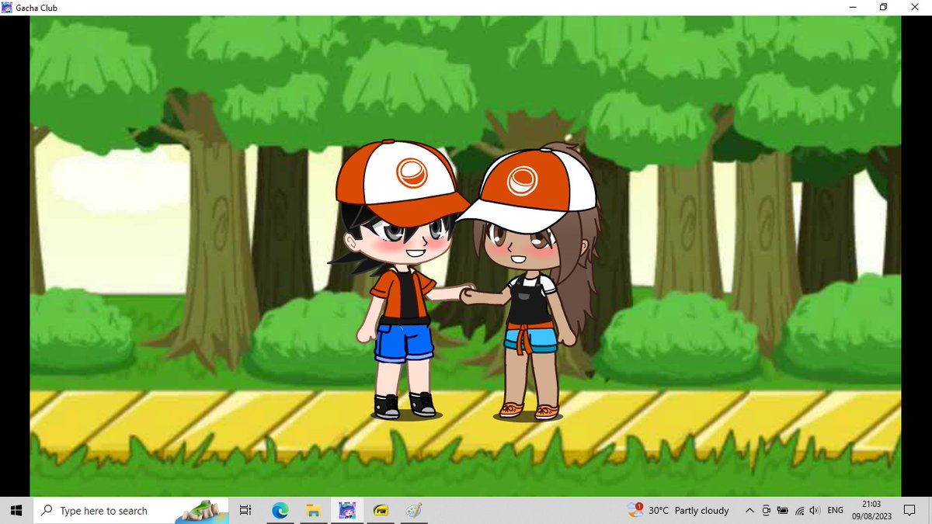The width and height of the screenshot is (932, 524).
Task: Open Task View from the taskbar
Action: 245,511
